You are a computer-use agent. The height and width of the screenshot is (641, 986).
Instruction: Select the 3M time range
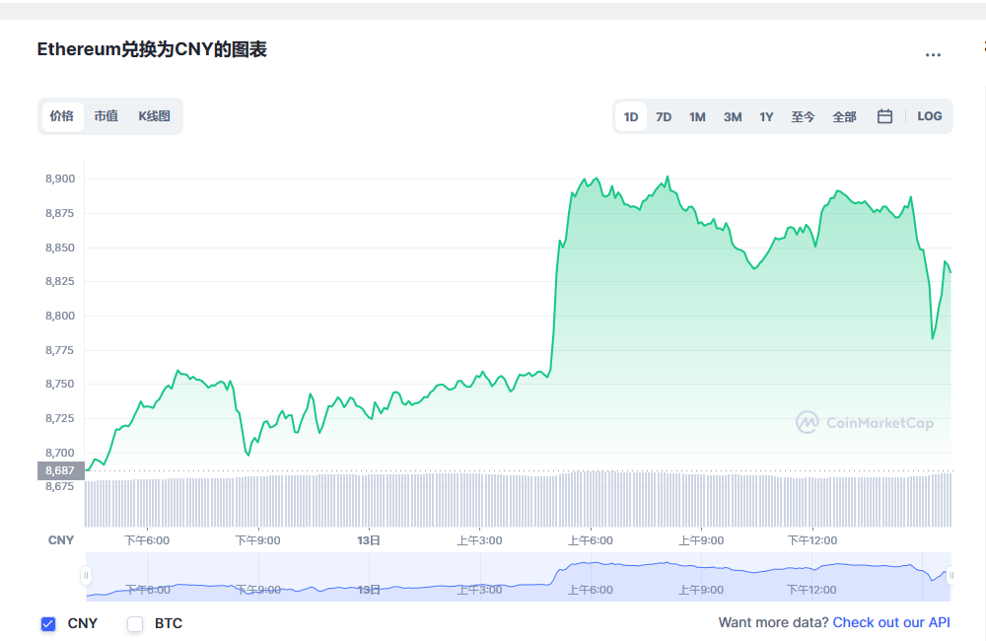733,117
